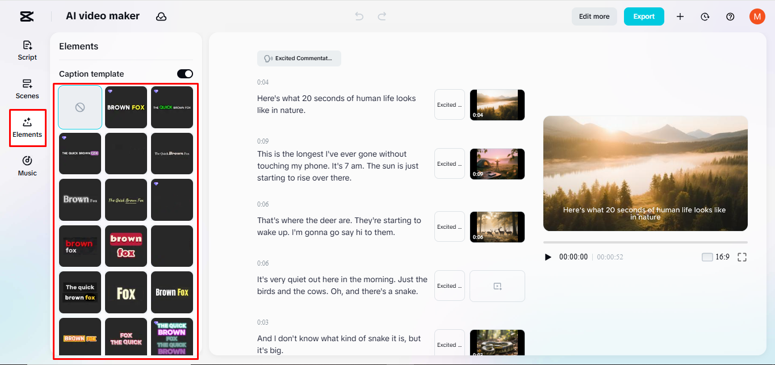Play the video preview
The image size is (775, 365).
[x=548, y=257]
